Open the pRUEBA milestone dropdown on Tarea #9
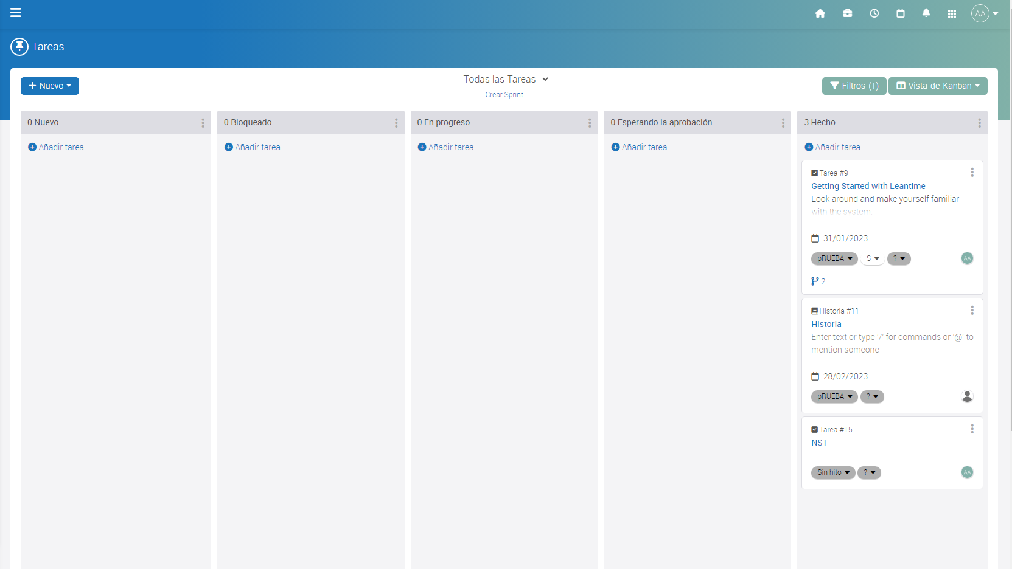1012x569 pixels. (834, 258)
